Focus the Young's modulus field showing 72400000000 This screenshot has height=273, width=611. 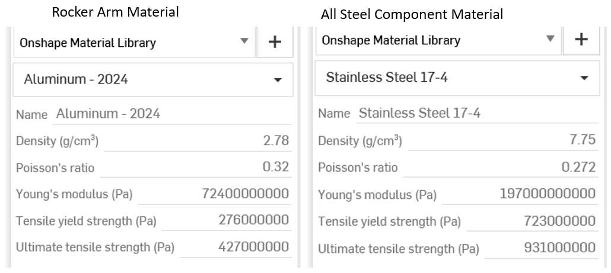point(246,194)
